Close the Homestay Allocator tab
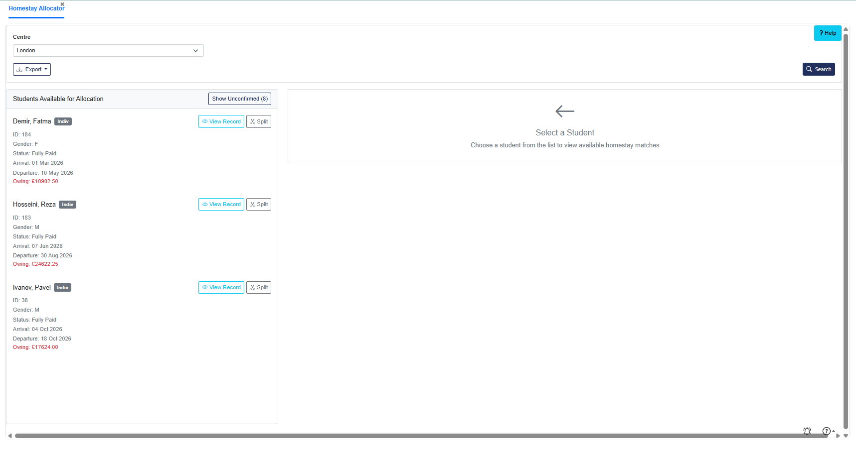This screenshot has width=856, height=452. point(62,4)
